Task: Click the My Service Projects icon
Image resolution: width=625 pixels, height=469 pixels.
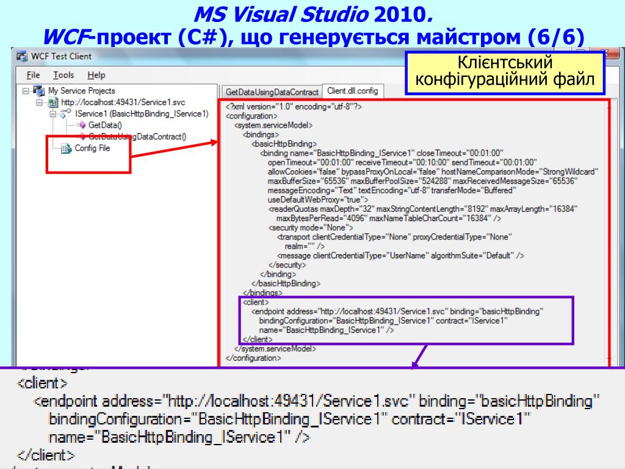Action: coord(39,91)
